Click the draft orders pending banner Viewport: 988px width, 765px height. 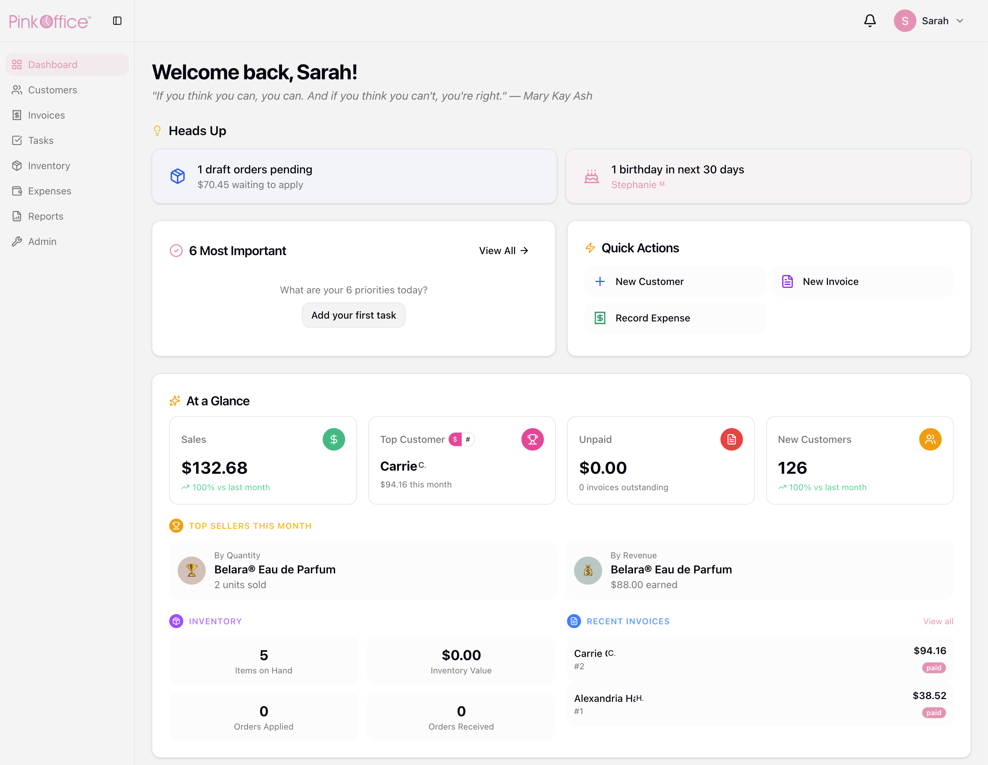click(354, 176)
